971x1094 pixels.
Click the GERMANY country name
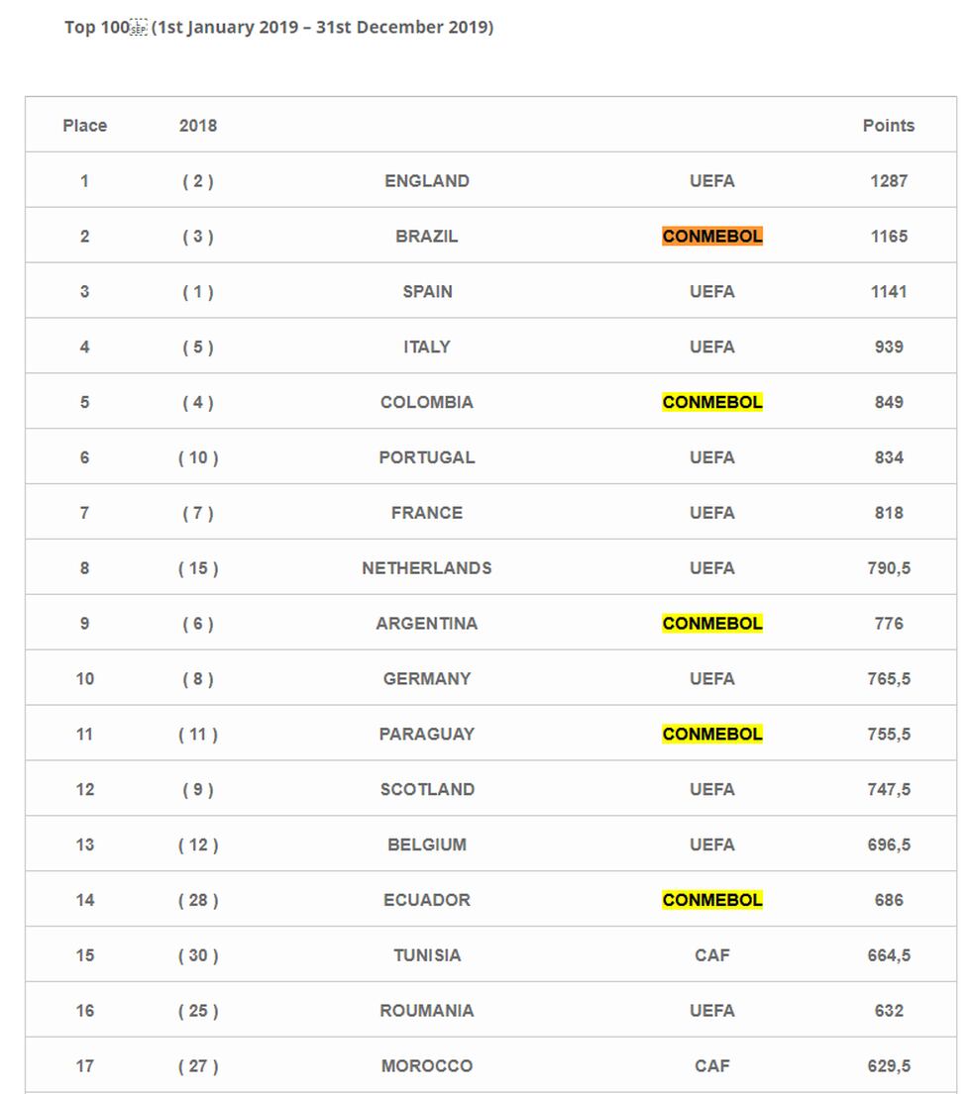[427, 679]
